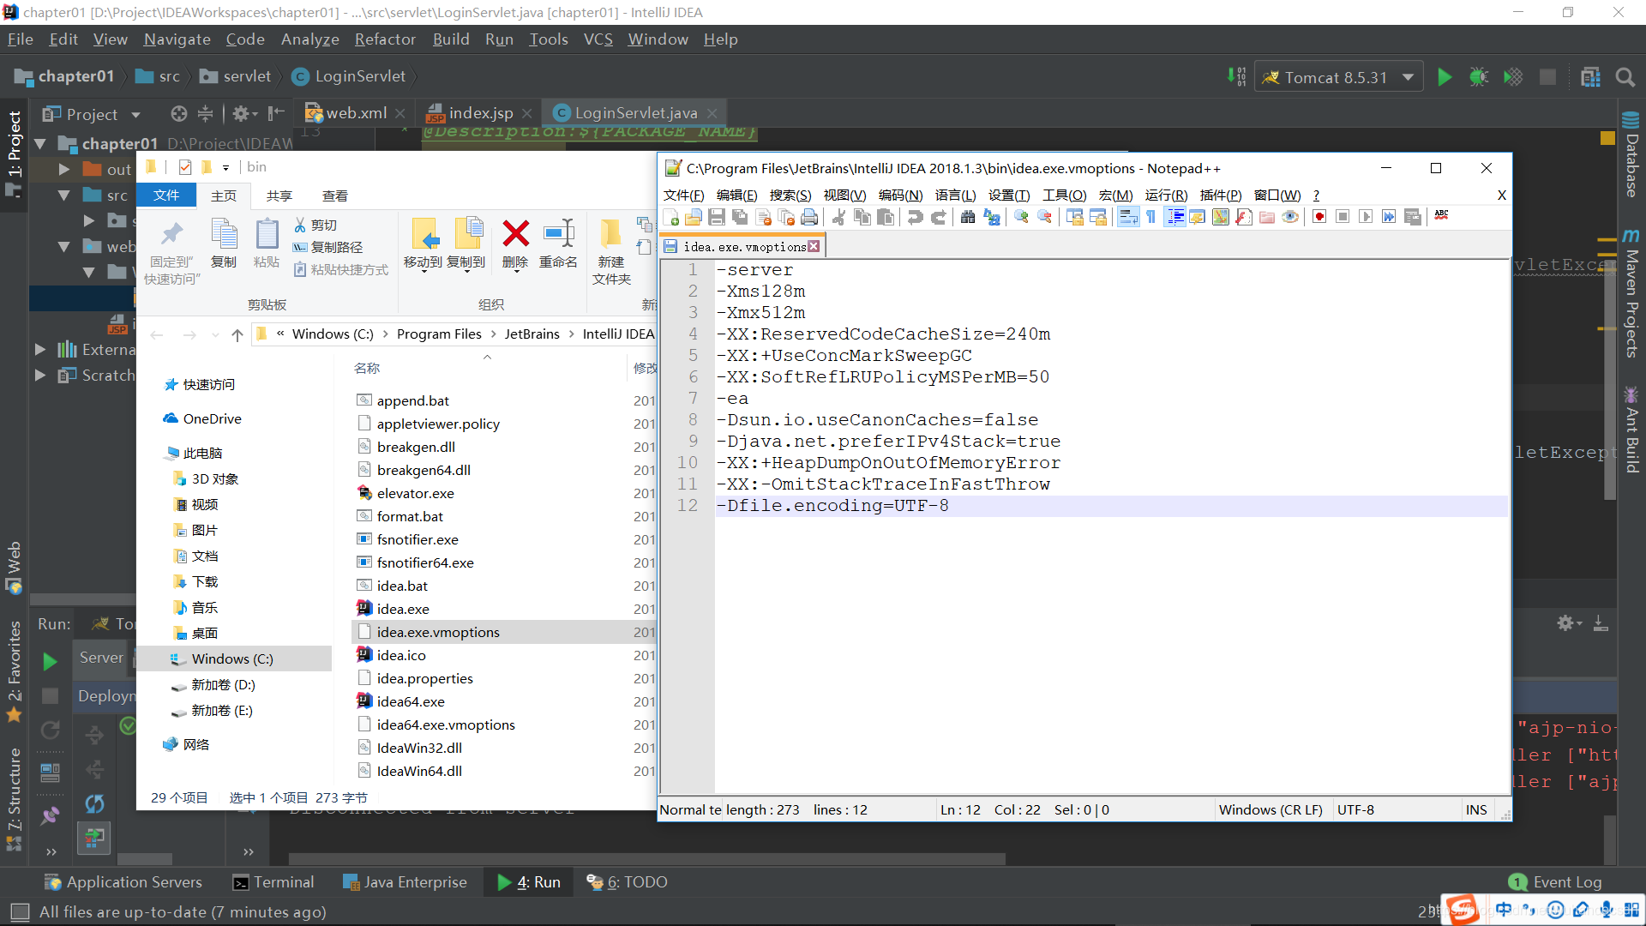Open the Navigate menu in IntelliJ

(x=177, y=39)
